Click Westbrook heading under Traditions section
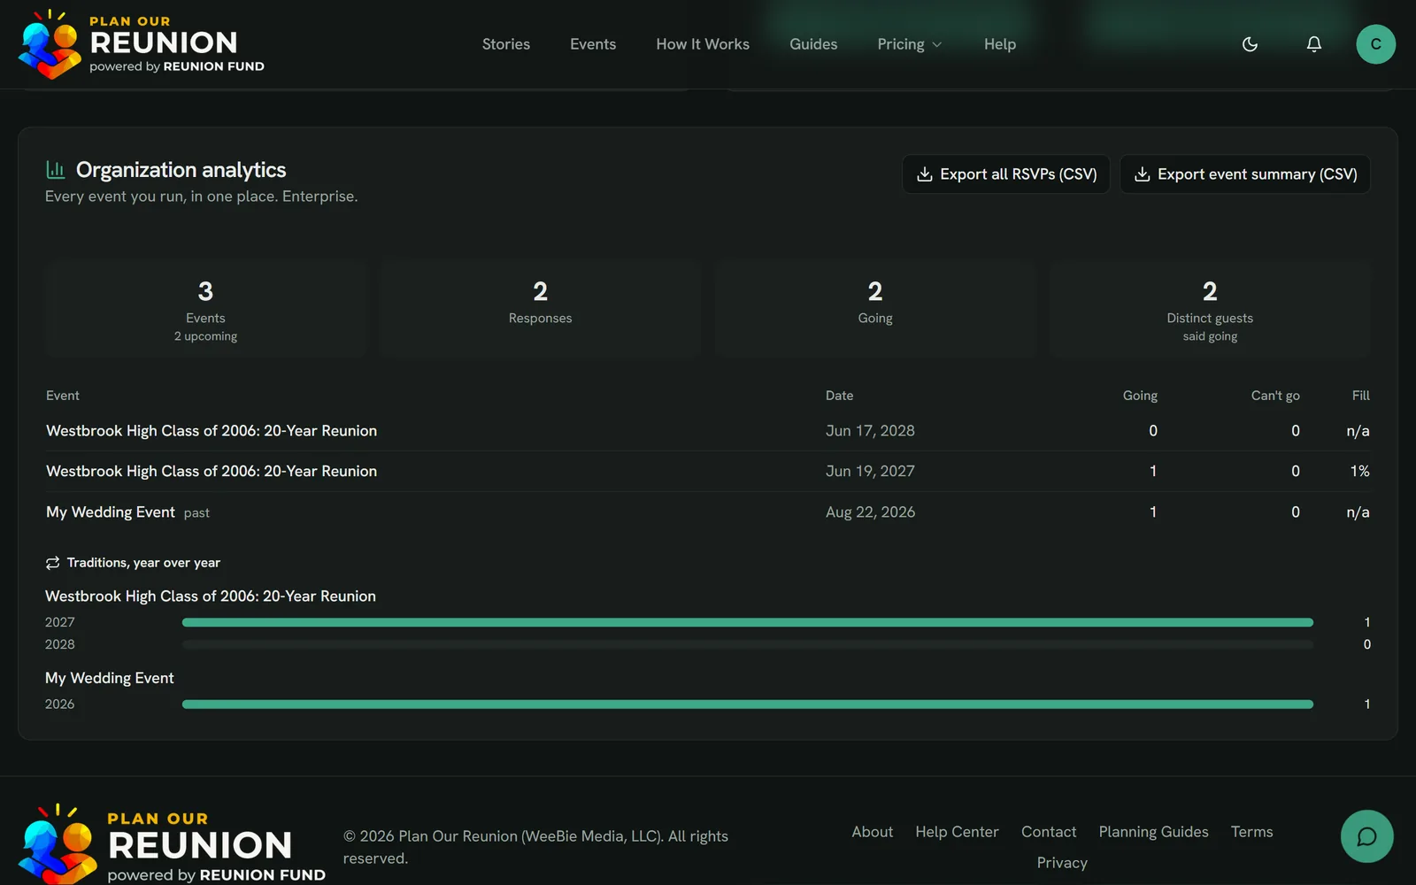 (x=211, y=596)
